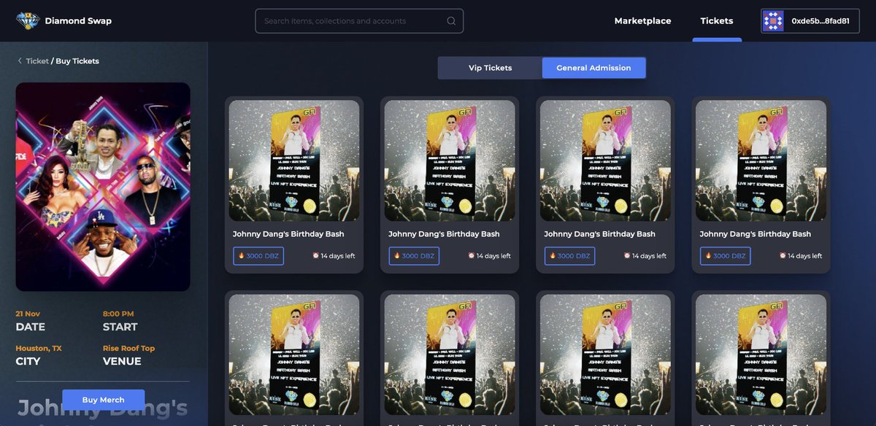
Task: Click the 8:00 PM start time
Action: pyautogui.click(x=118, y=314)
